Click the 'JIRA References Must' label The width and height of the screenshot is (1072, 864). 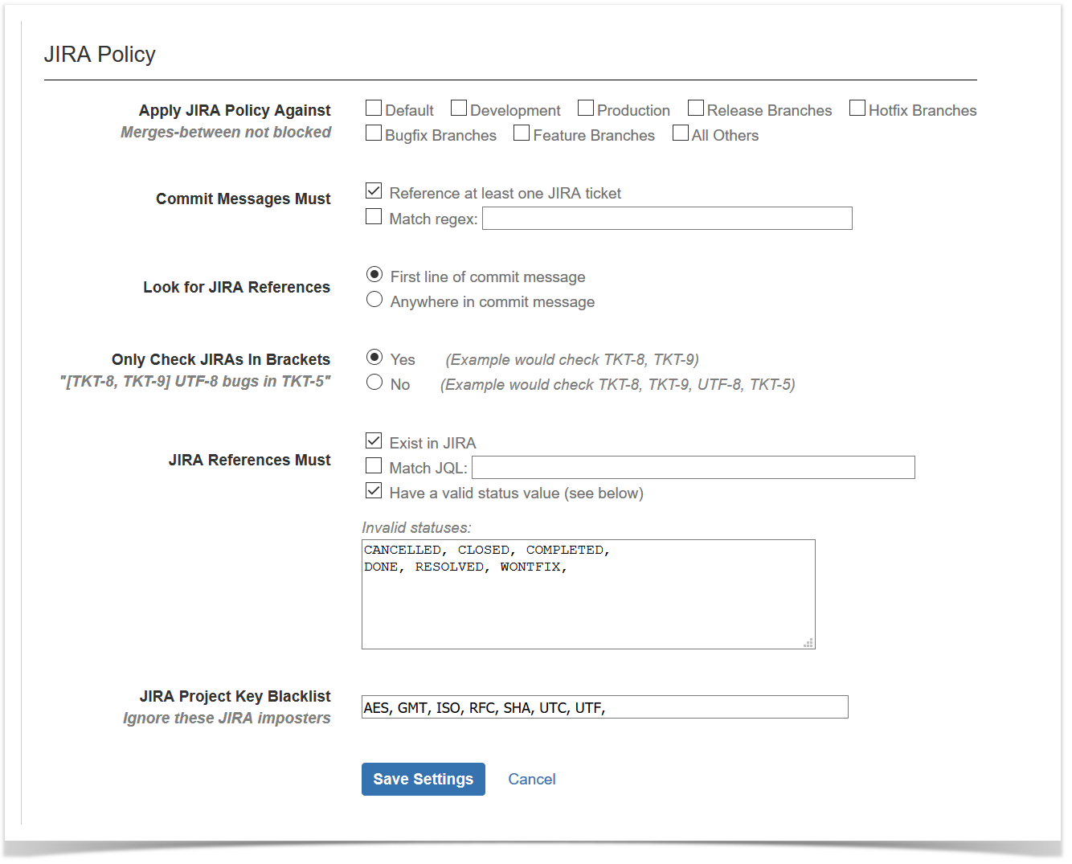tap(250, 461)
